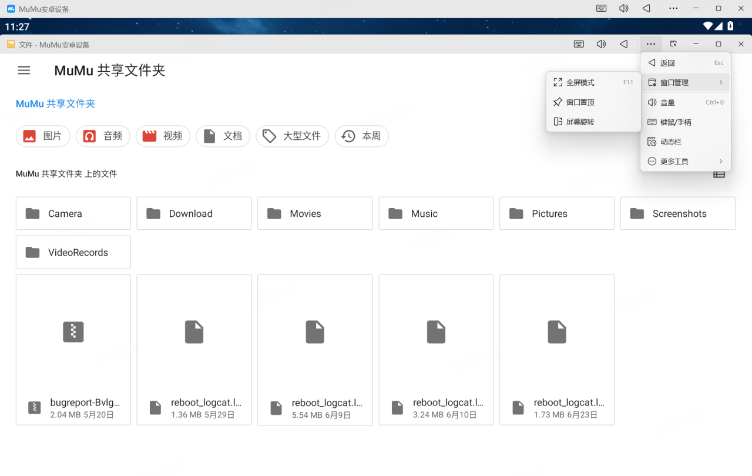
Task: Click the outer MuMu keyboard icon
Action: (x=601, y=9)
